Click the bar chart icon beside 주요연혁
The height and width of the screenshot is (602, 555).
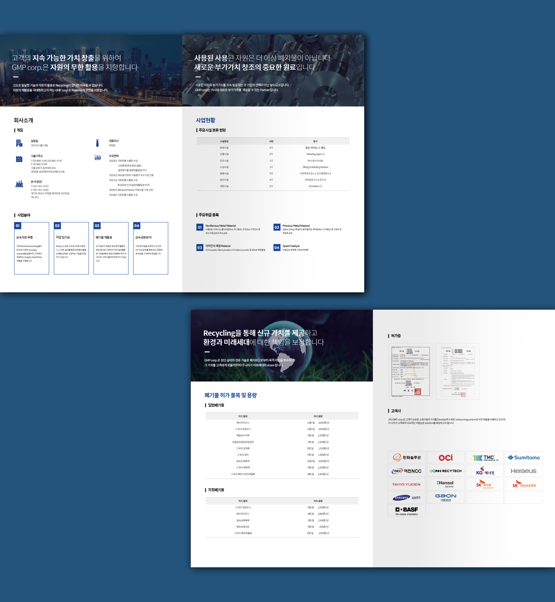tap(98, 157)
